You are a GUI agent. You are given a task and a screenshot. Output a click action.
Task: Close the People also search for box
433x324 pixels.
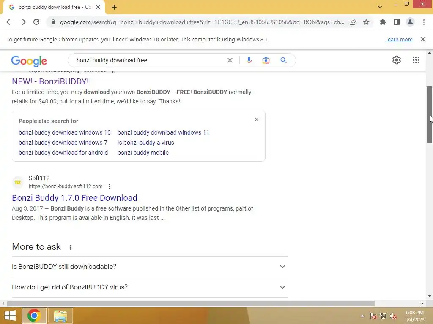click(x=257, y=119)
